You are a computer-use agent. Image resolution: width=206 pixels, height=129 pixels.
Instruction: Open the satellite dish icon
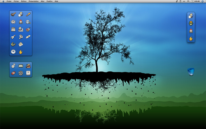pyautogui.click(x=21, y=37)
